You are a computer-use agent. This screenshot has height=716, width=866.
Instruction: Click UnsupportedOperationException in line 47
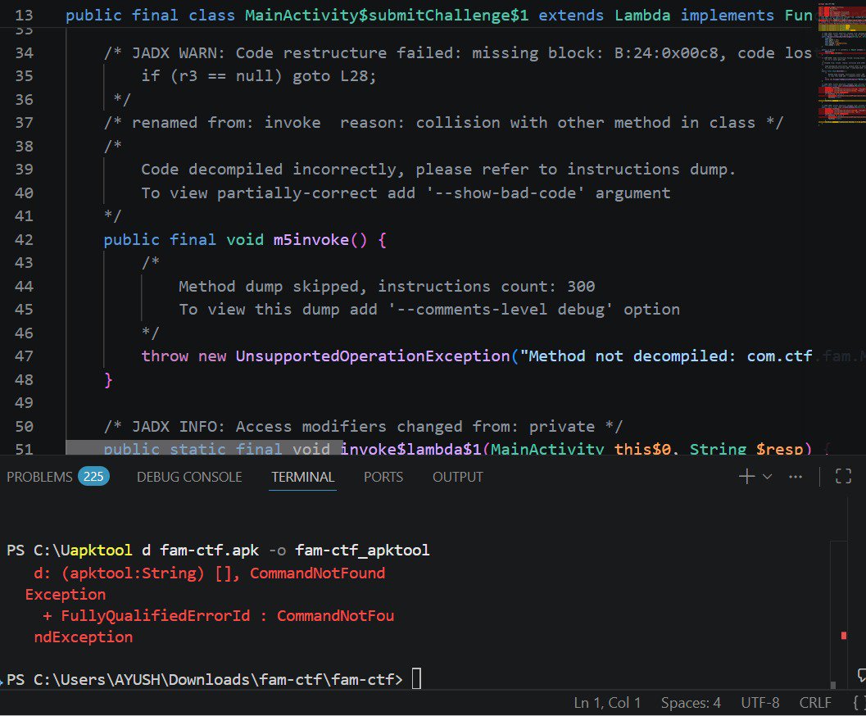pos(373,356)
